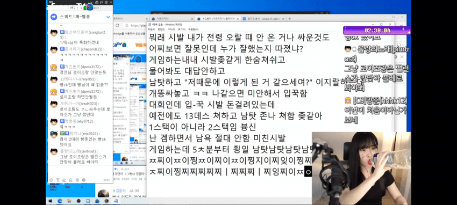
Task: Open the chat notification bell icon
Action: [70, 180]
